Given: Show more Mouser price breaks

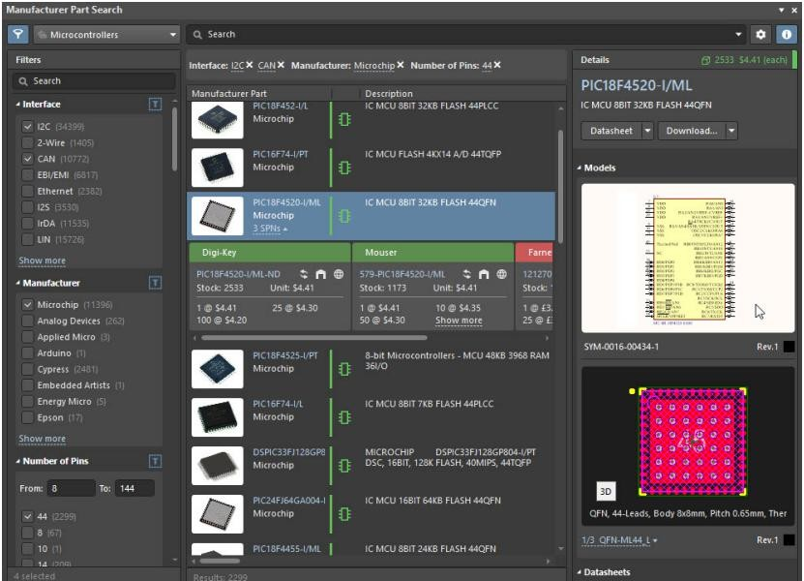Looking at the screenshot, I should pos(459,321).
